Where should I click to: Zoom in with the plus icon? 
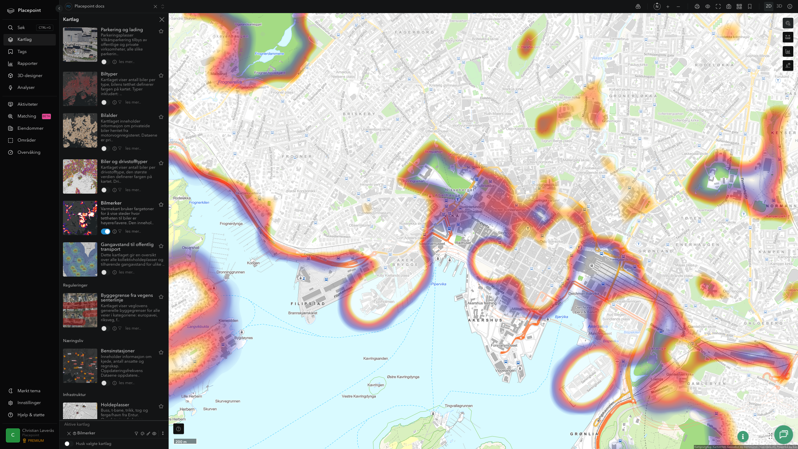pos(668,7)
